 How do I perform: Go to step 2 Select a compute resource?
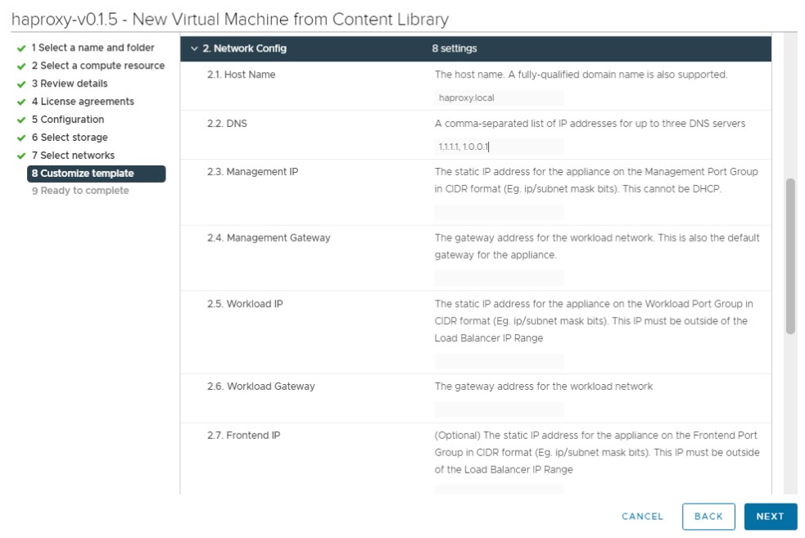pyautogui.click(x=97, y=66)
